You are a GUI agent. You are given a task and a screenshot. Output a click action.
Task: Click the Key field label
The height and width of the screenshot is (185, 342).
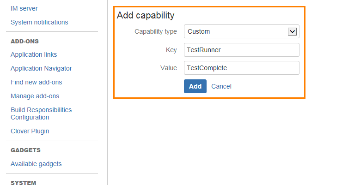(171, 50)
